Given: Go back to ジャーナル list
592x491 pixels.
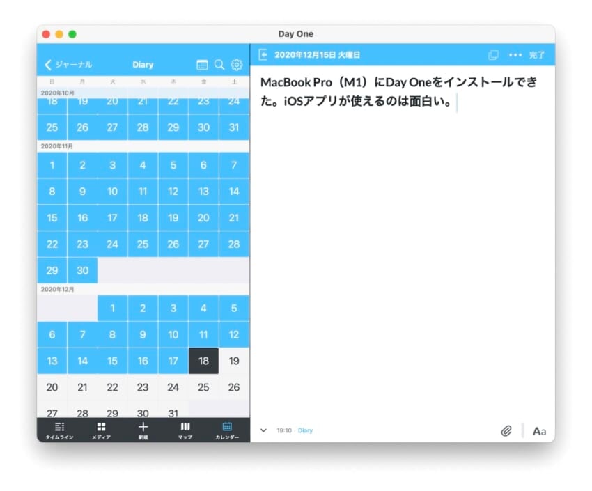Looking at the screenshot, I should pyautogui.click(x=68, y=65).
